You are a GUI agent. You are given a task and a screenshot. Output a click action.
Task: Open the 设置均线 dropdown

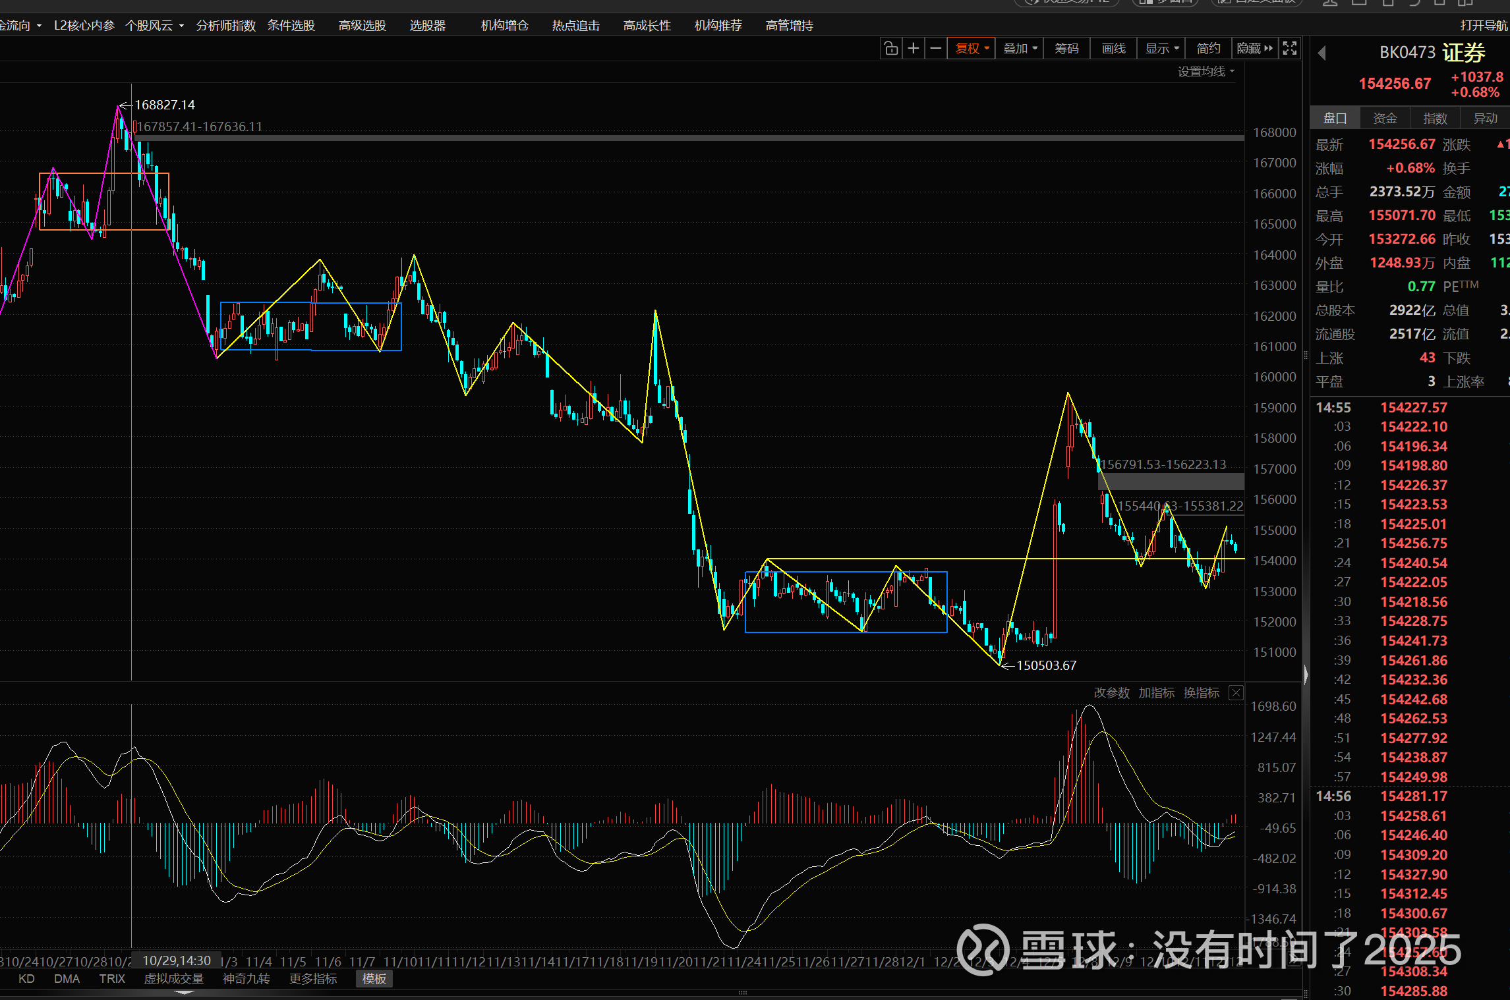(1205, 71)
